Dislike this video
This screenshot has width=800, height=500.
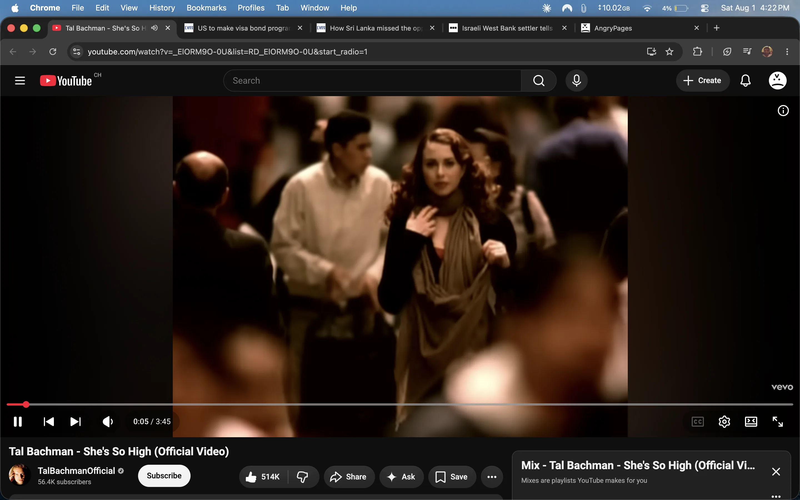302,477
